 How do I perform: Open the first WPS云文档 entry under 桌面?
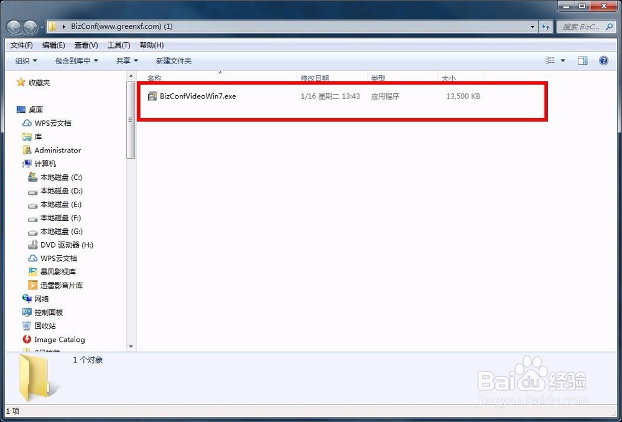click(53, 123)
